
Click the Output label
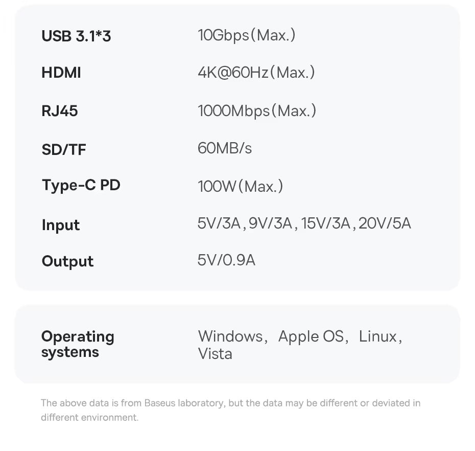point(67,261)
